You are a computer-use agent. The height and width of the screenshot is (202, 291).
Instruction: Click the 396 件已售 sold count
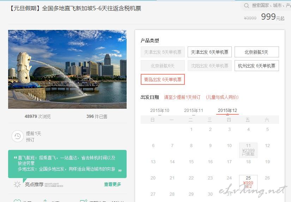click(97, 116)
